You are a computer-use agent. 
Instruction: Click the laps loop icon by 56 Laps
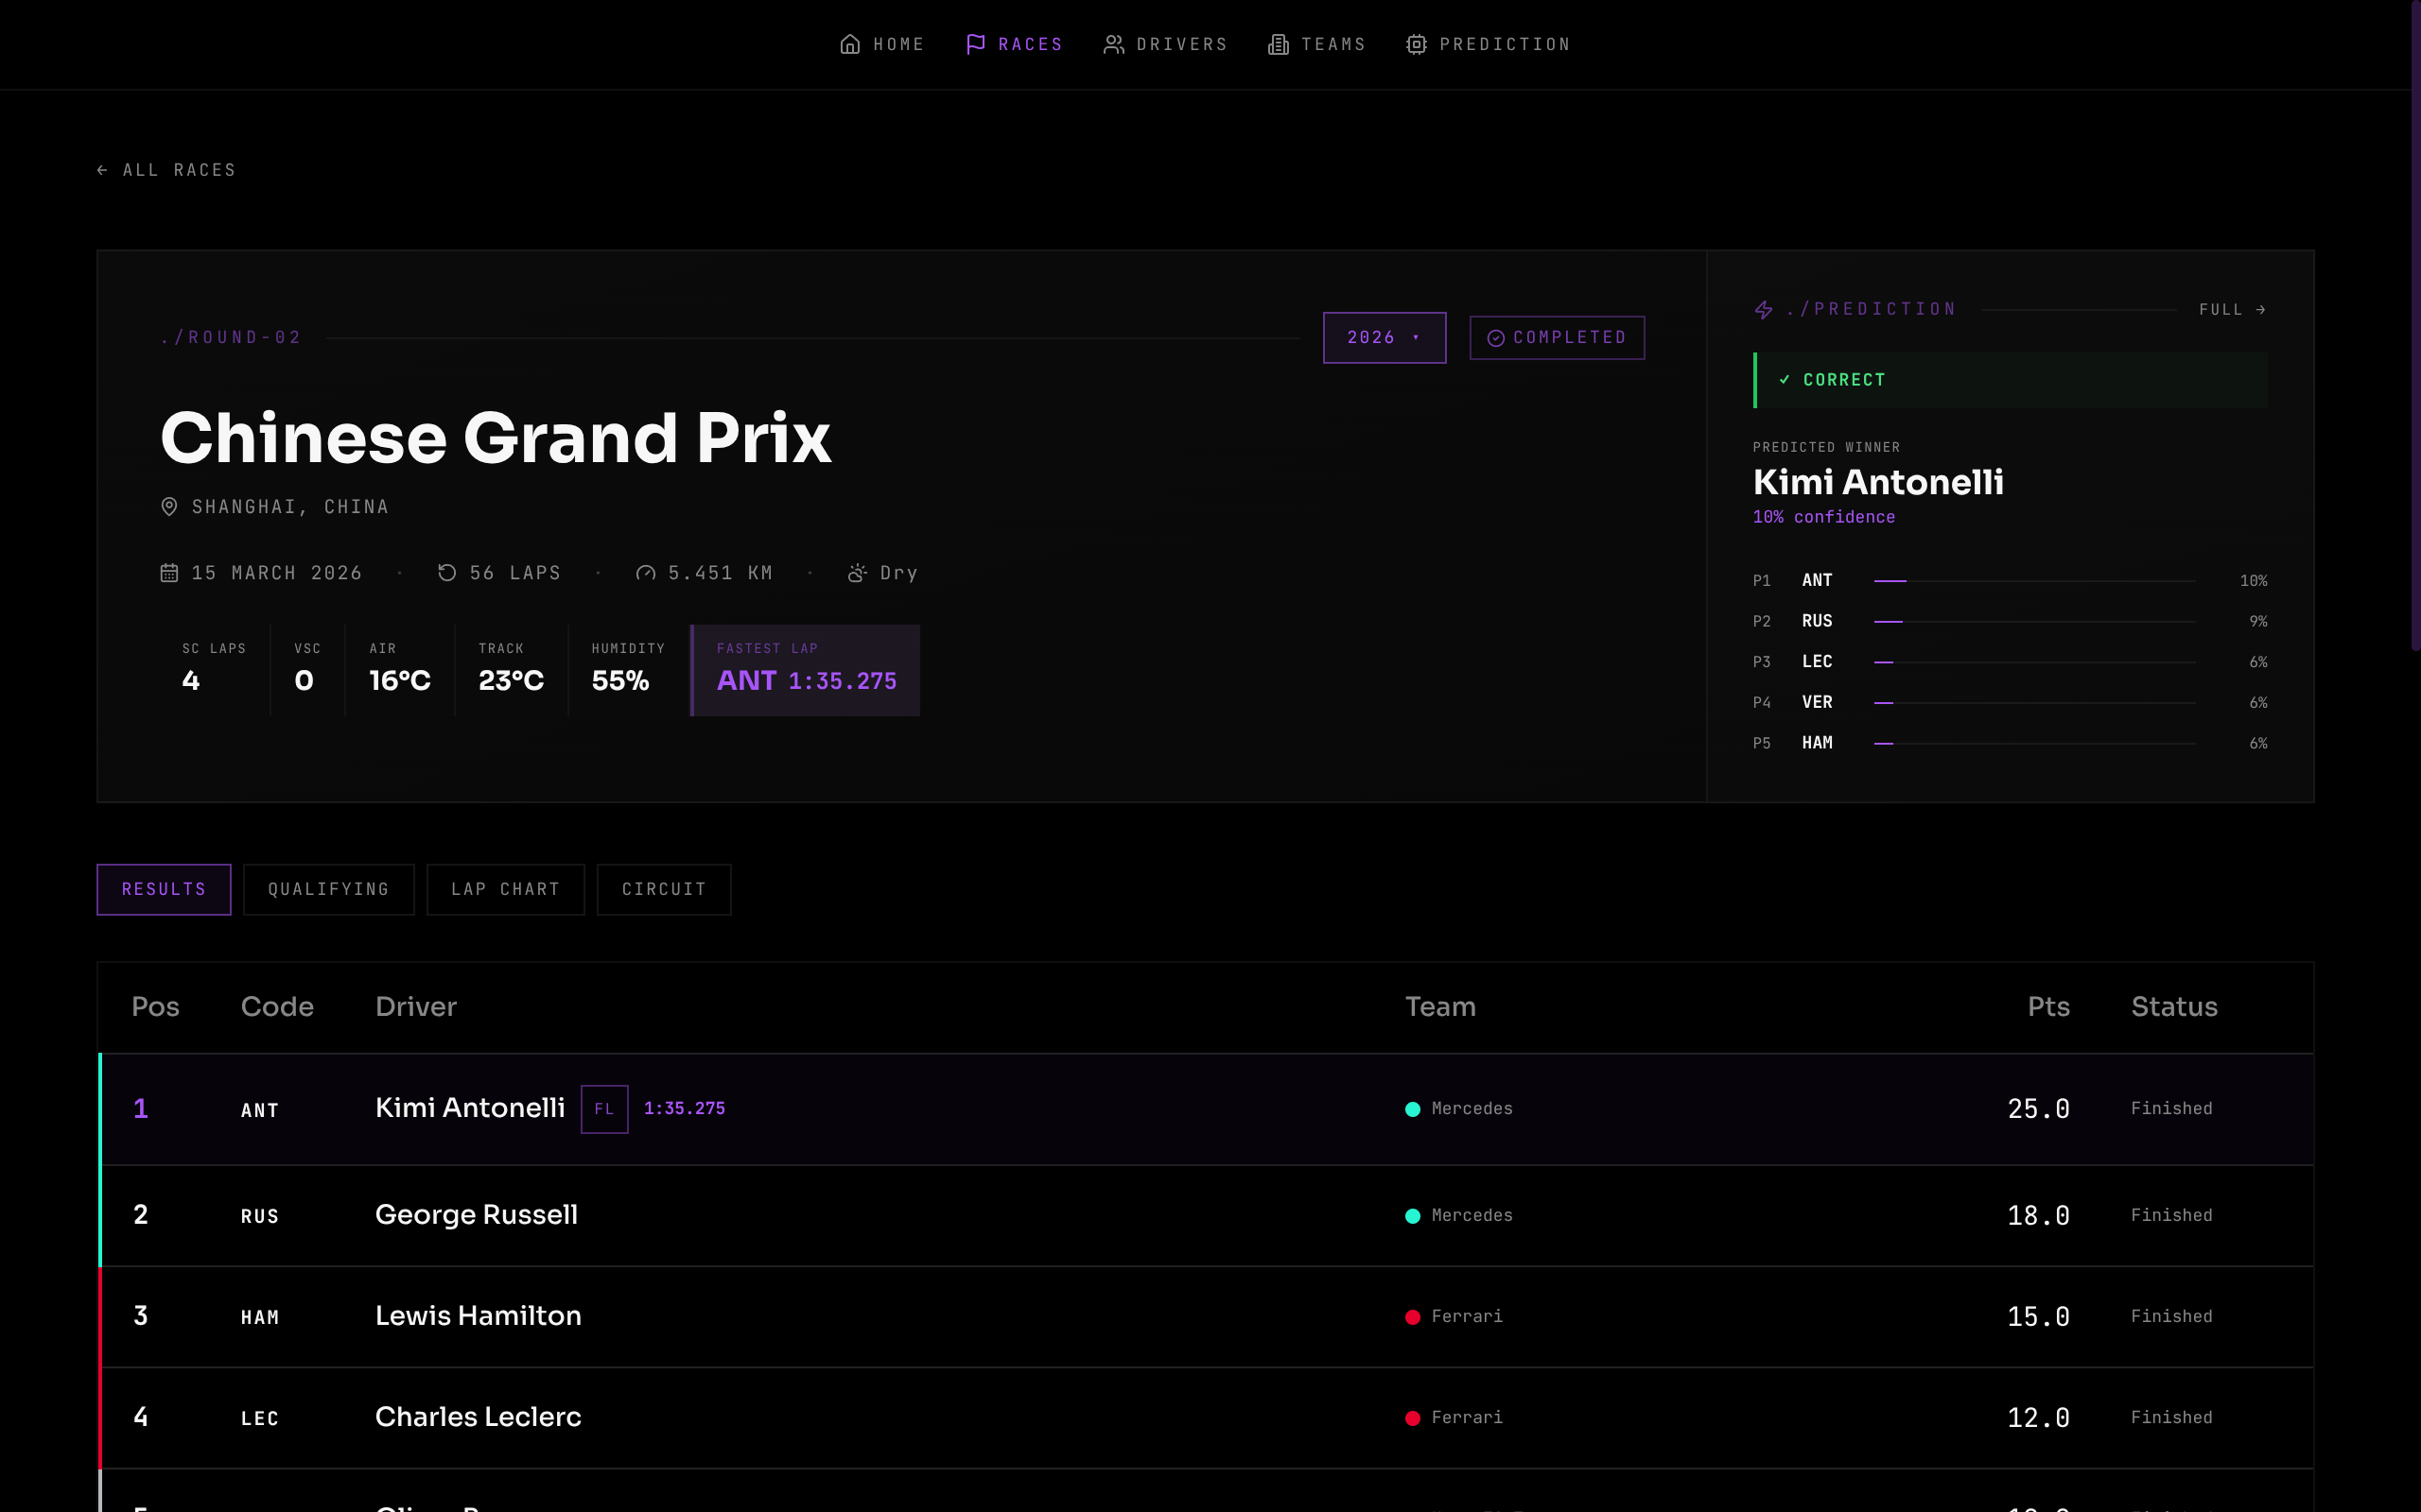447,573
